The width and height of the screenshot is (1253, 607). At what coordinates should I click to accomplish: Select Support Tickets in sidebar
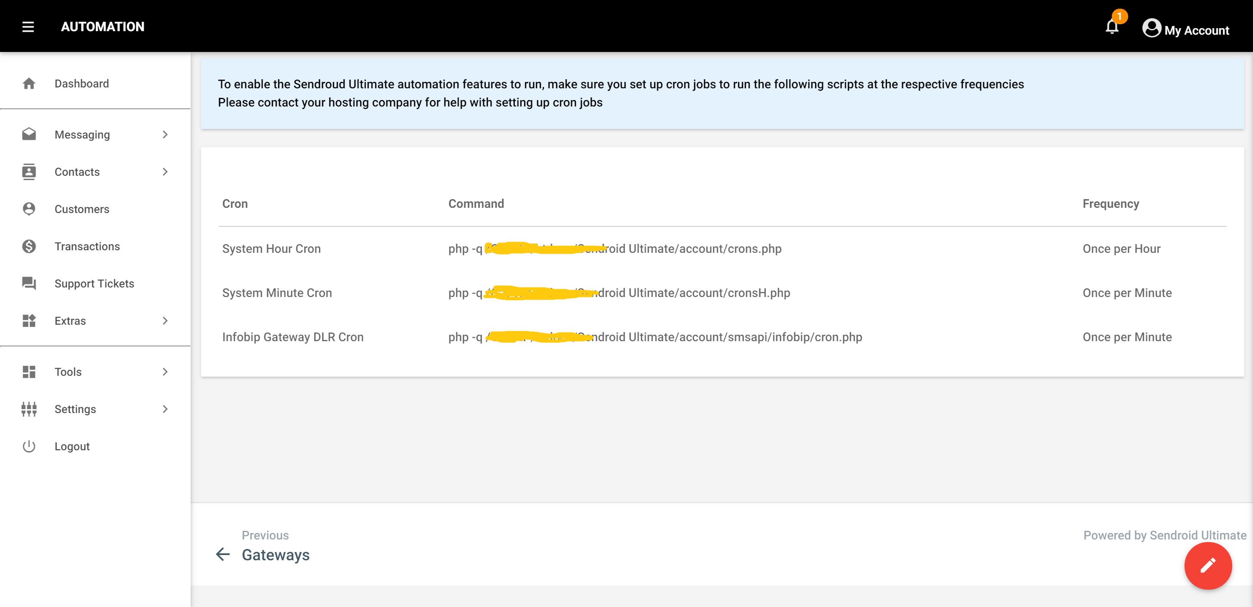click(94, 283)
